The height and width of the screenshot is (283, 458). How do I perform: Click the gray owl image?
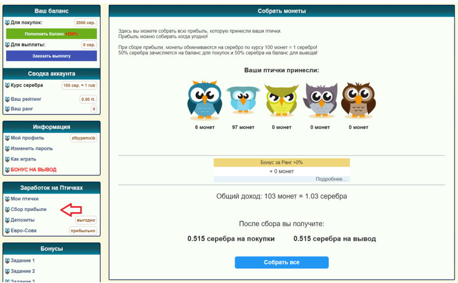coord(320,100)
